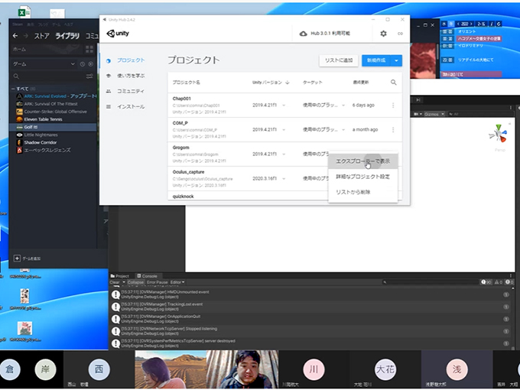Viewport: 520px width, 390px height.
Task: Click the Unity logo in the Hub header
Action: pos(118,33)
